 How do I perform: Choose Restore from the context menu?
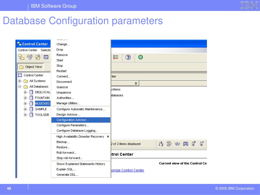point(81,147)
